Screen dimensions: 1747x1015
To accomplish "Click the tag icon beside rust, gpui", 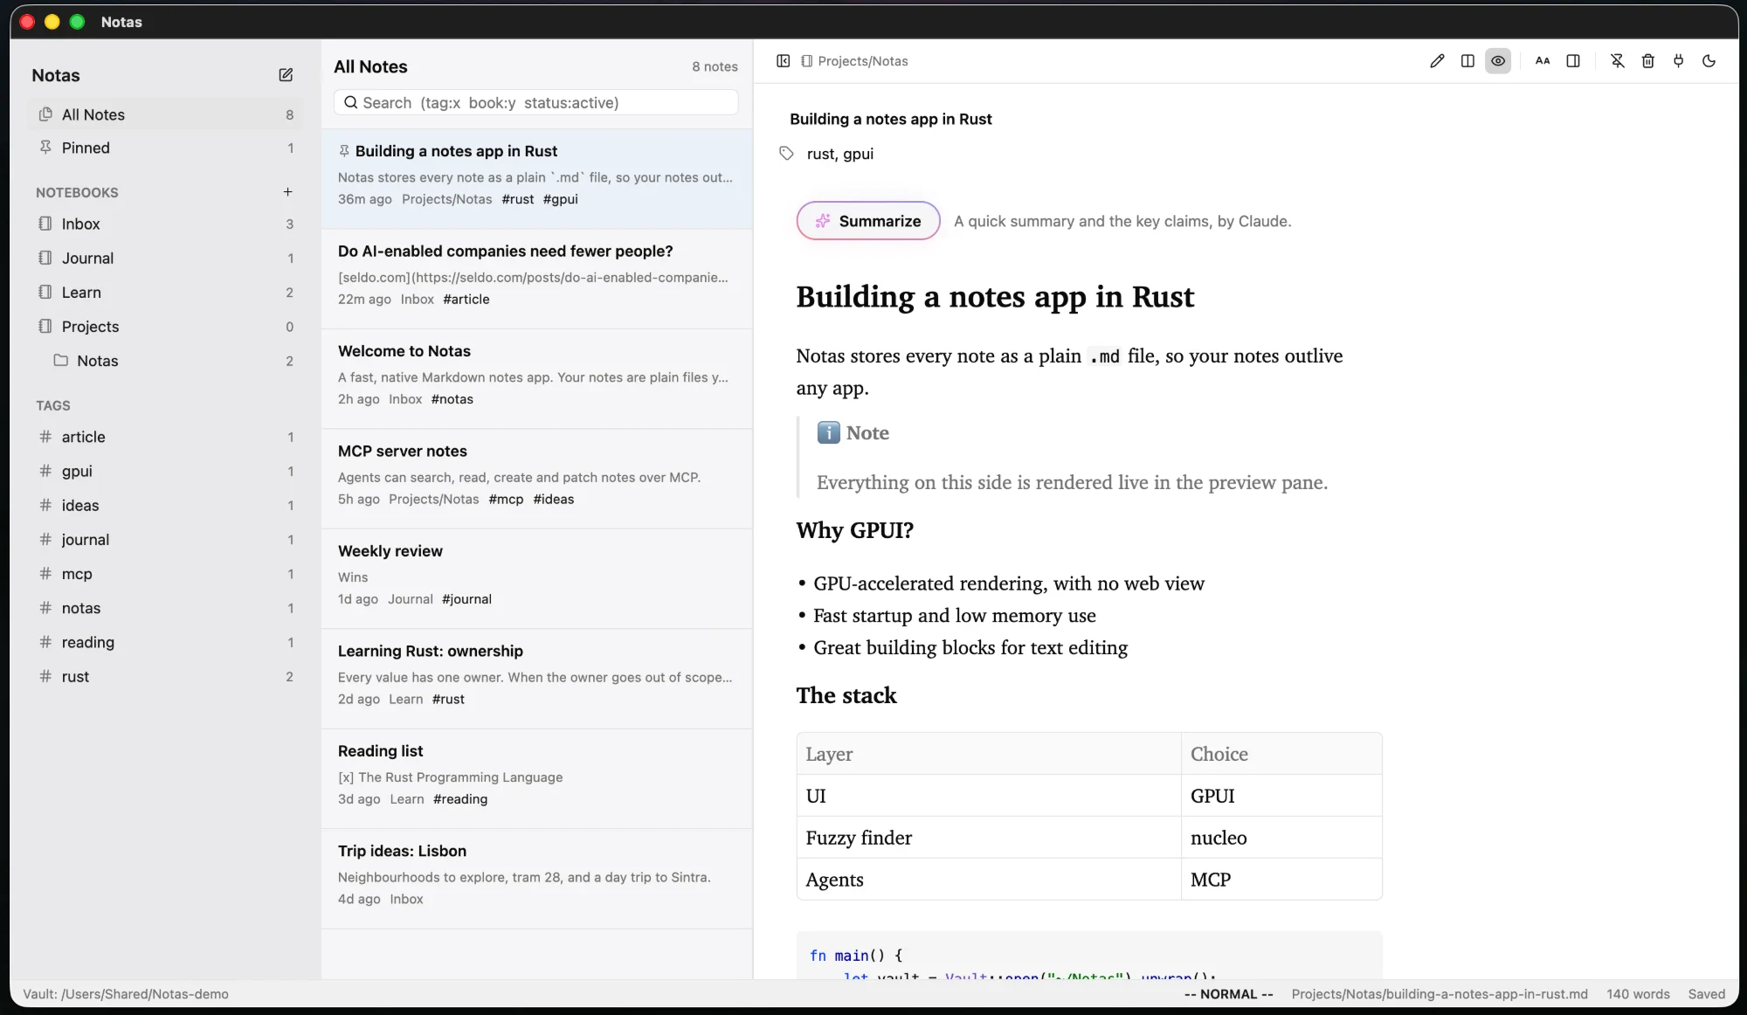I will click(x=786, y=154).
